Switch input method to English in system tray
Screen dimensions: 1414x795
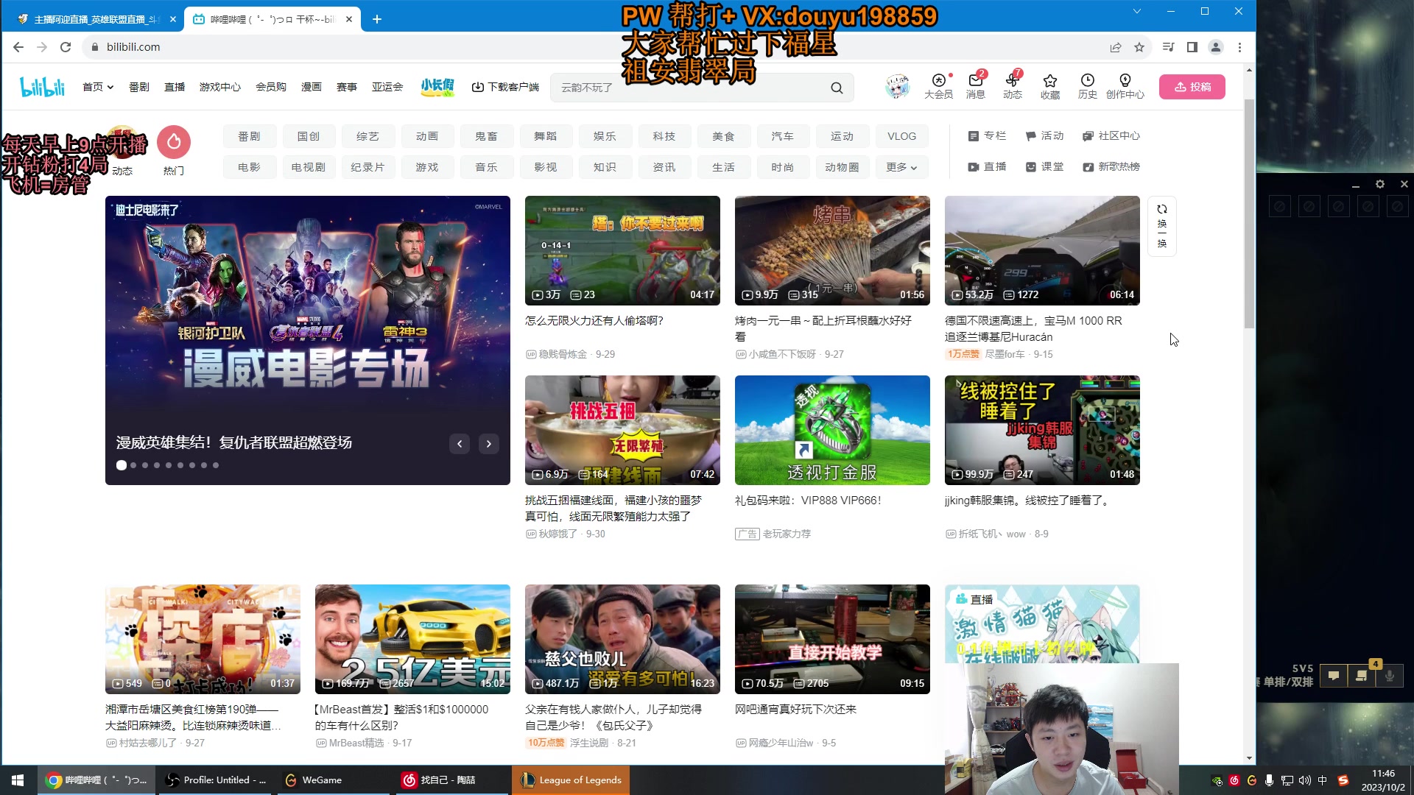point(1322,780)
